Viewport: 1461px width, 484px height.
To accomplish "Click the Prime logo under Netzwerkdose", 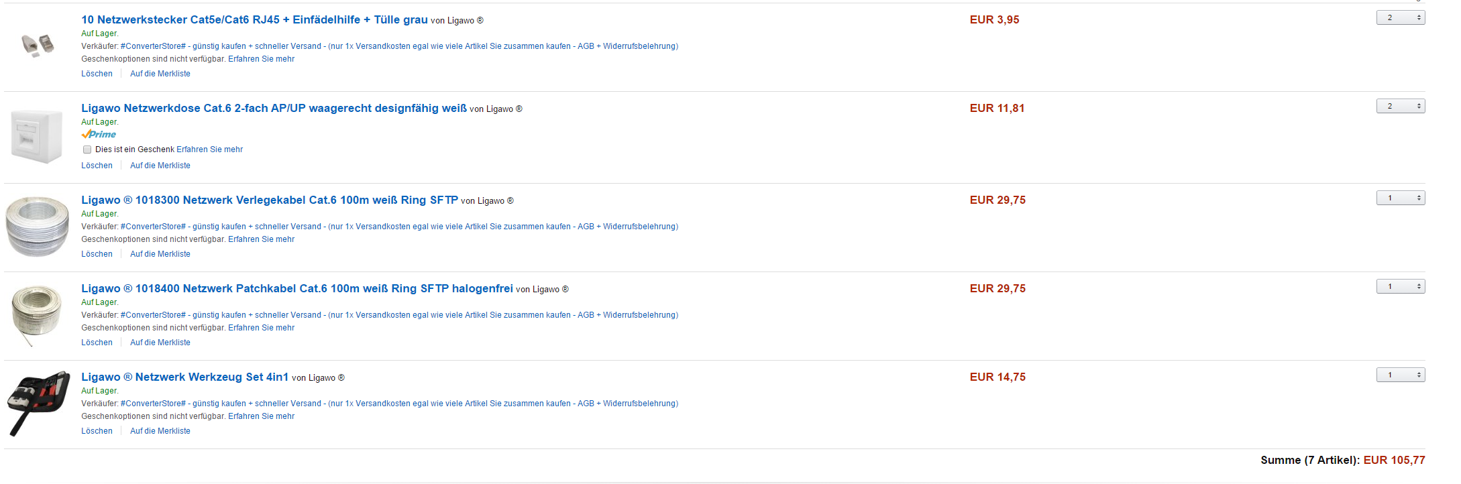I will tap(99, 134).
